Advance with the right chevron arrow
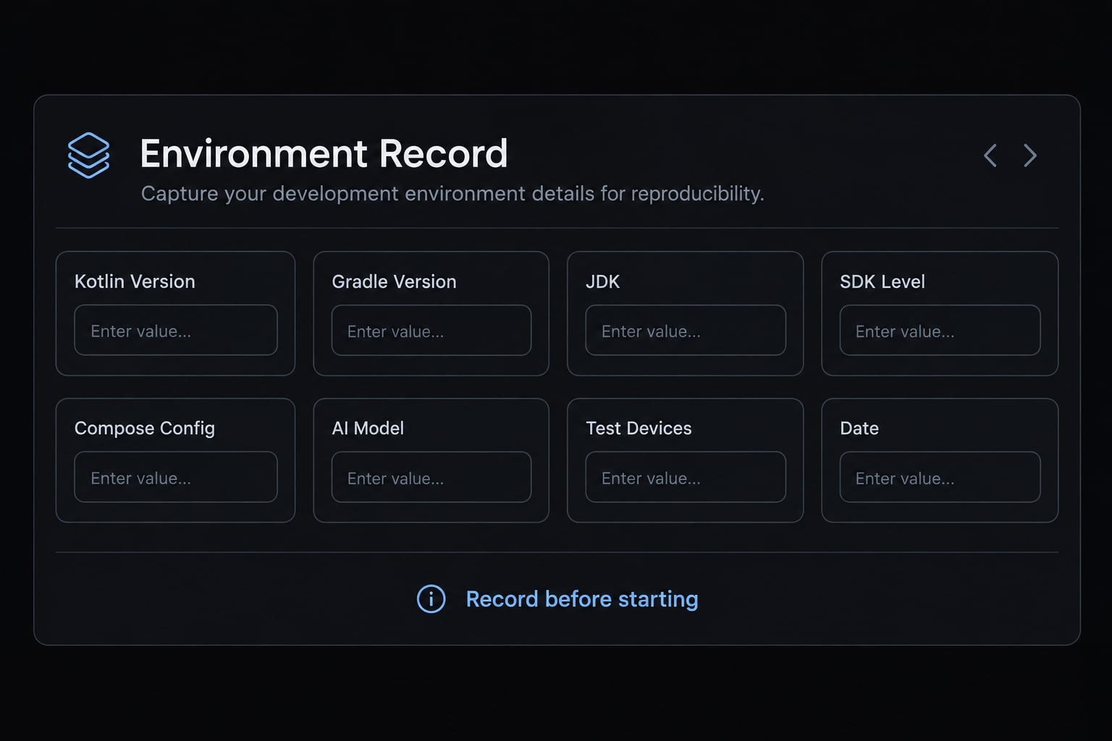This screenshot has height=741, width=1112. click(x=1030, y=155)
